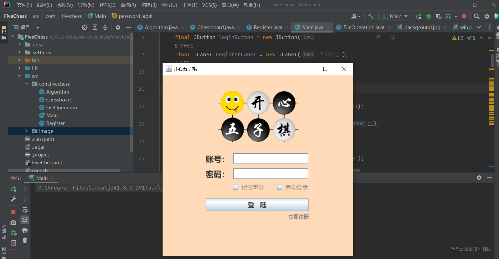Click the Up stack trace arrow
The height and width of the screenshot is (259, 499).
pos(25,189)
